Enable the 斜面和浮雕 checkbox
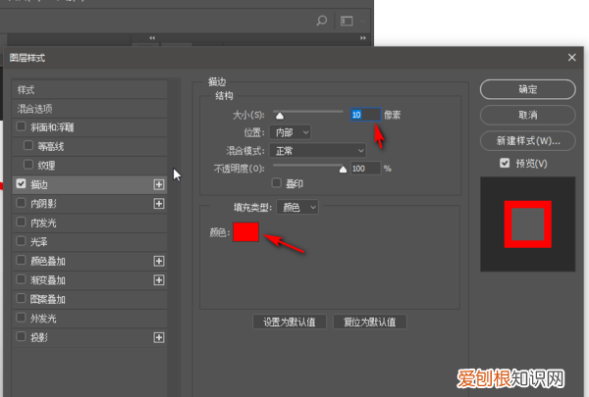The width and height of the screenshot is (589, 397). pyautogui.click(x=21, y=126)
